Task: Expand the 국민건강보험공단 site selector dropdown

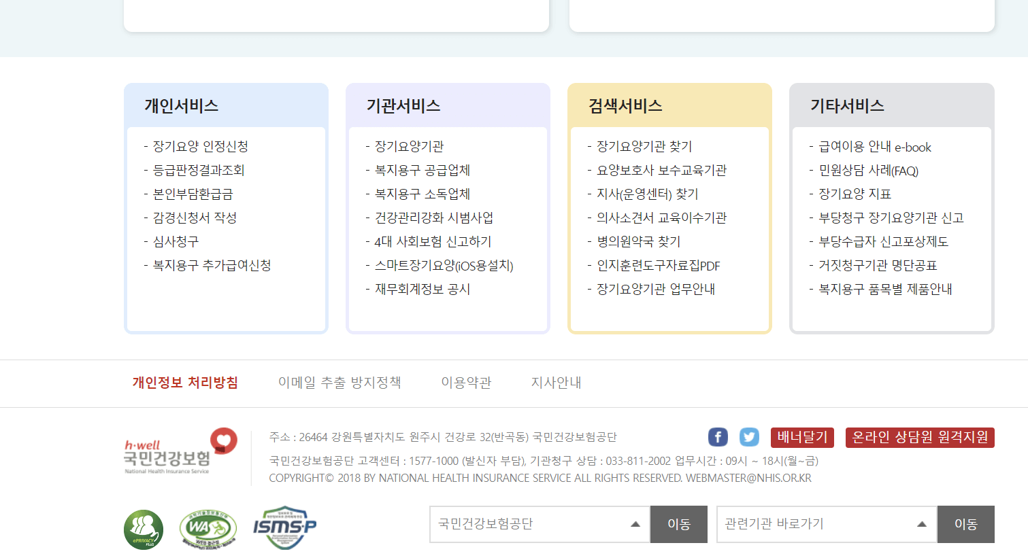Action: point(539,524)
